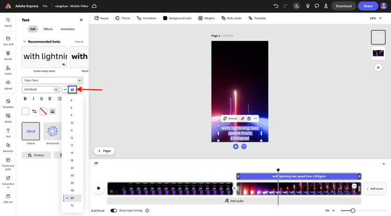The height and width of the screenshot is (216, 391).
Task: Select the Edit tab
Action: pos(33,29)
